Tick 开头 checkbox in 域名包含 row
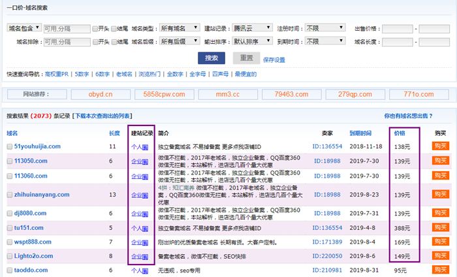The width and height of the screenshot is (457, 277). (95, 29)
